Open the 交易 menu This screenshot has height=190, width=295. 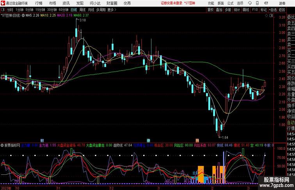127,3
